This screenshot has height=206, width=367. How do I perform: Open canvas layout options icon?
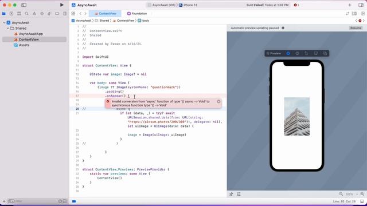pyautogui.click(x=239, y=194)
